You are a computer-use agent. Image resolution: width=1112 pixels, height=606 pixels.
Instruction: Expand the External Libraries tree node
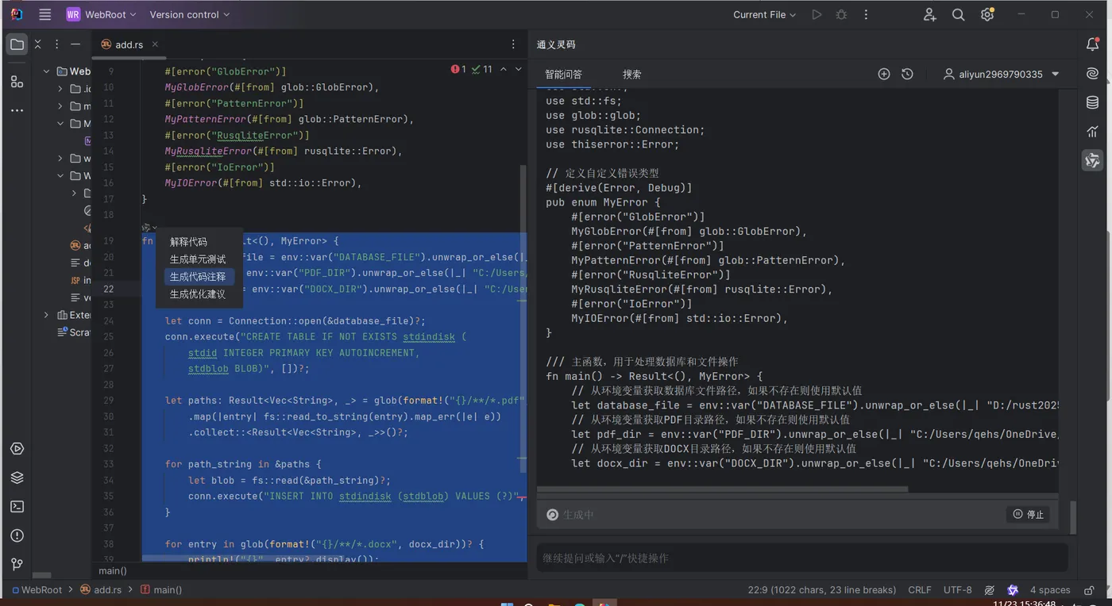[47, 315]
